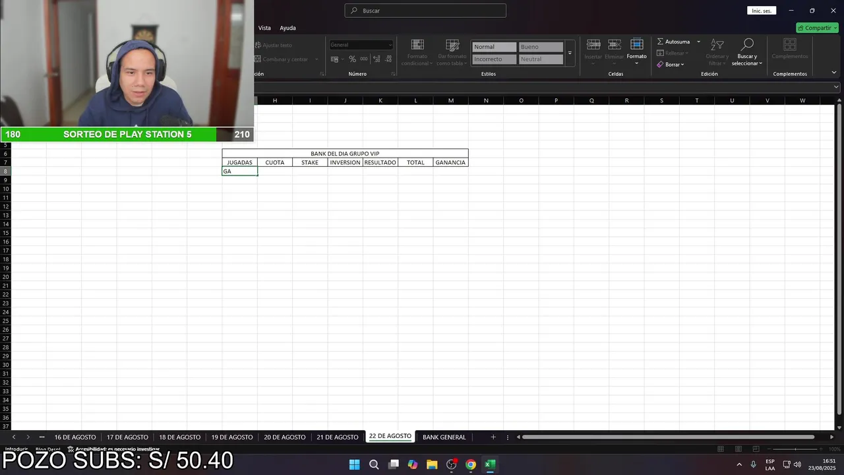Click the Insertar cells icon

point(593,45)
